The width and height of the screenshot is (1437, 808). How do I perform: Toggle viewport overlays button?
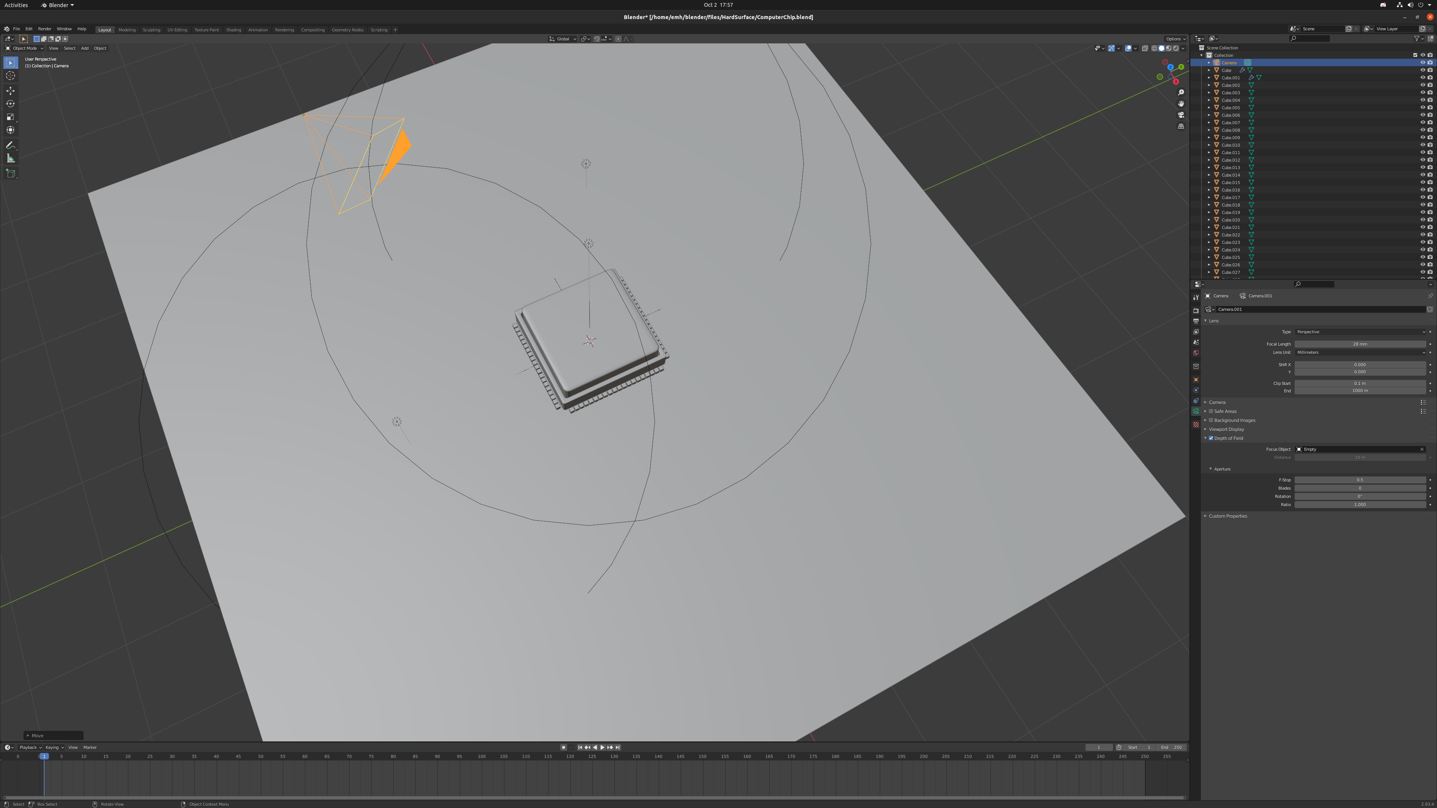pyautogui.click(x=1128, y=48)
